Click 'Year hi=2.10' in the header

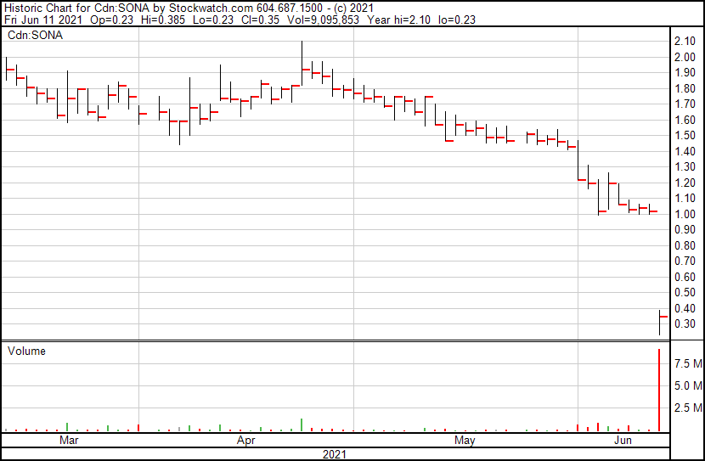coord(398,20)
